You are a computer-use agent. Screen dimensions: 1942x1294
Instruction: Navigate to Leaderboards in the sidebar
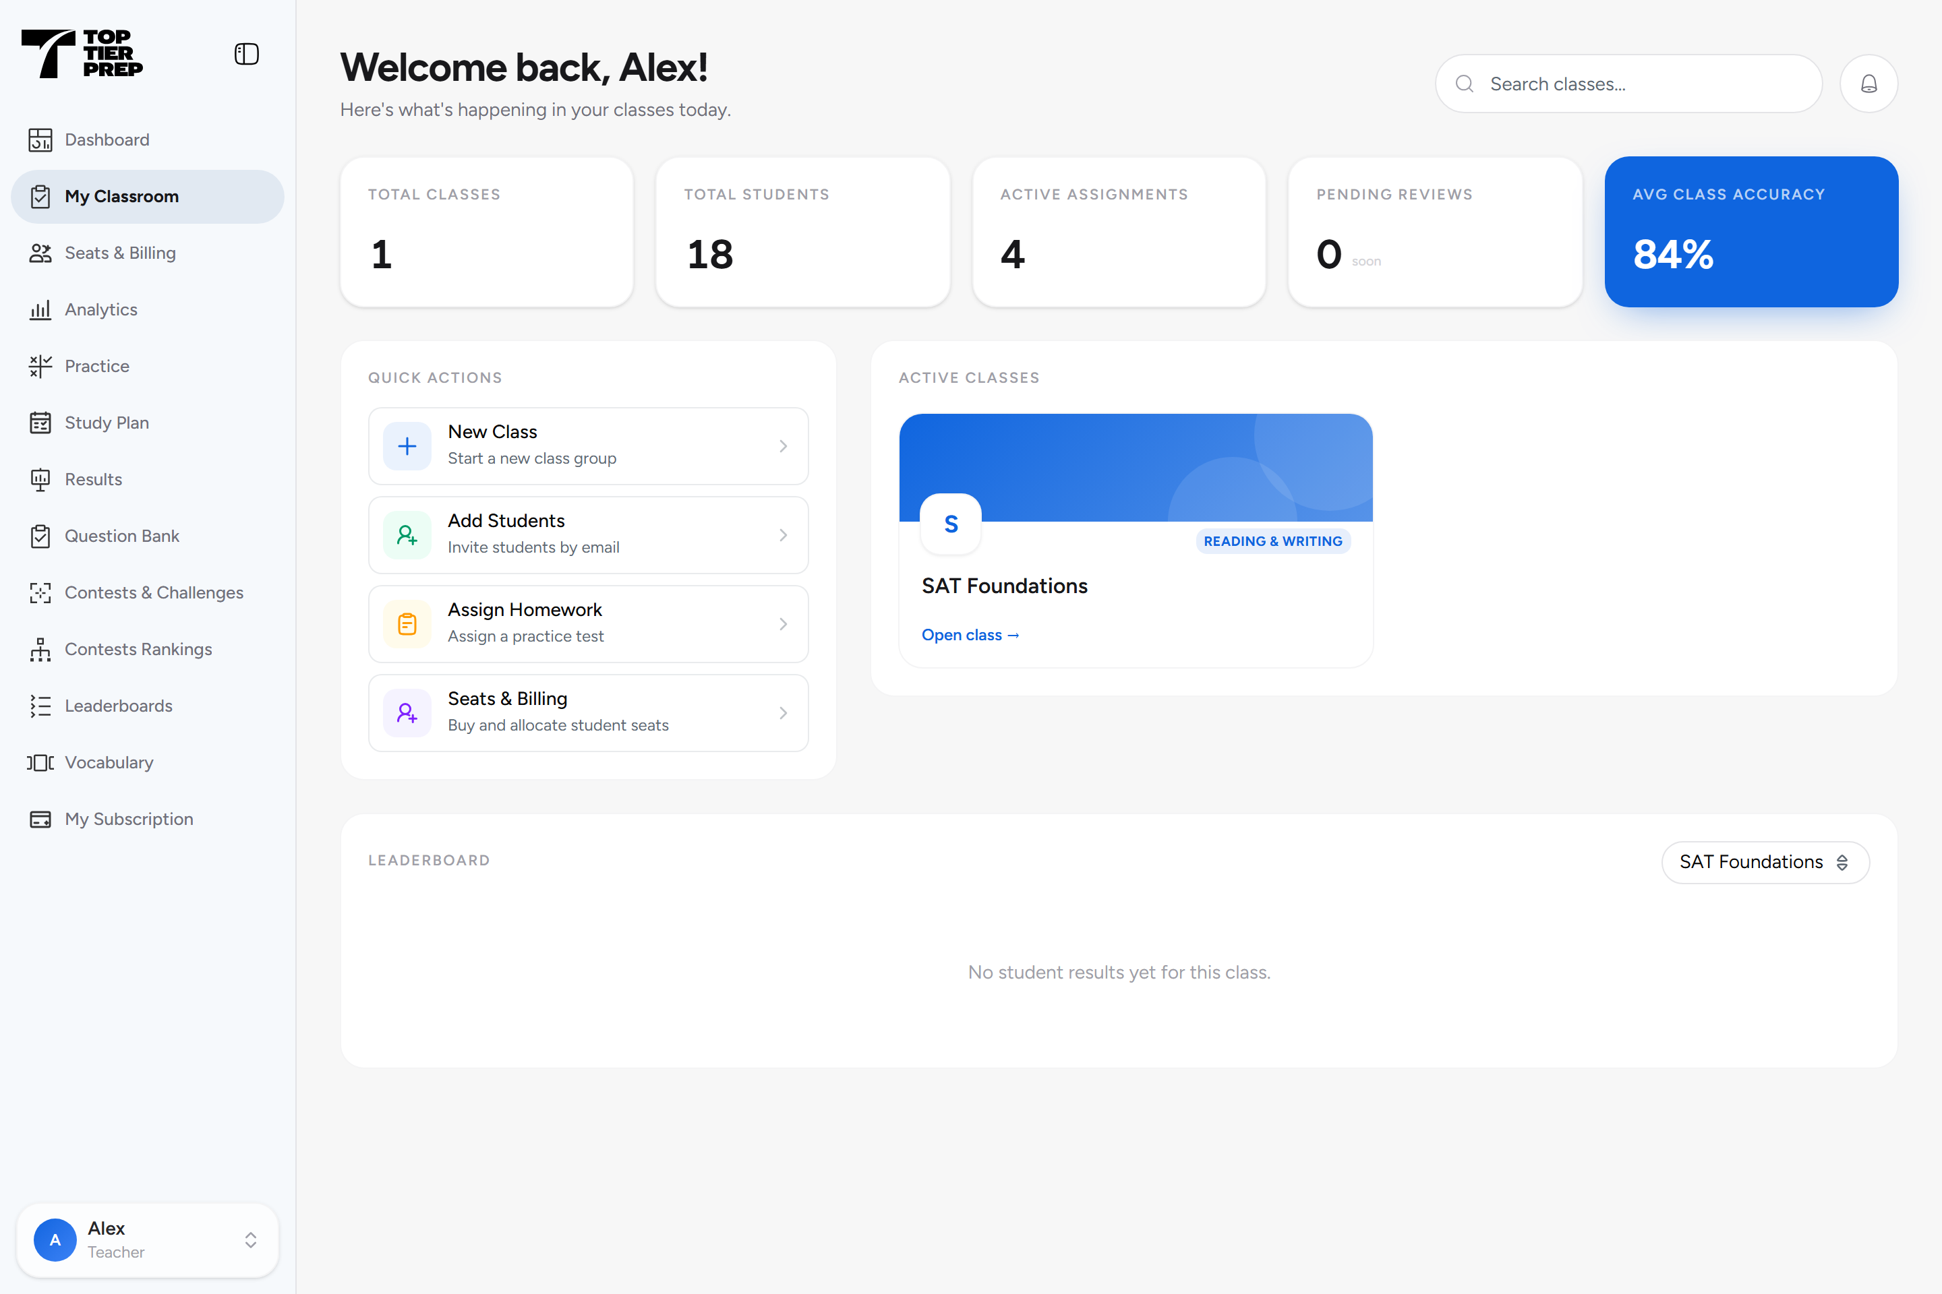[148, 706]
